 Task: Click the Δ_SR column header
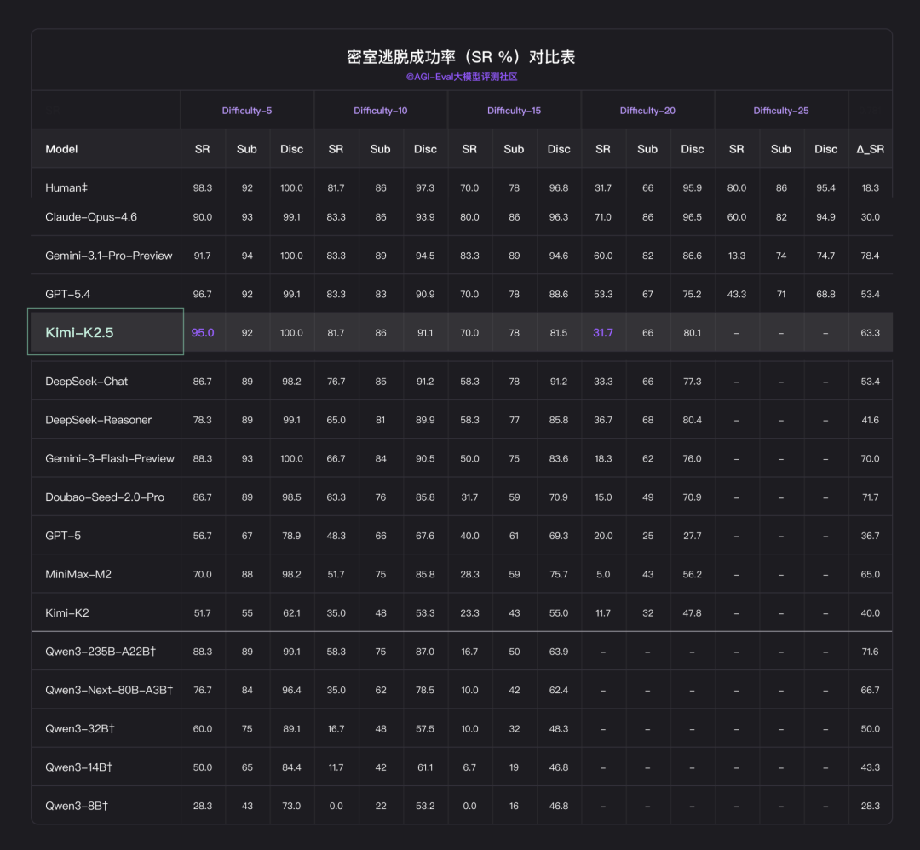tap(870, 149)
